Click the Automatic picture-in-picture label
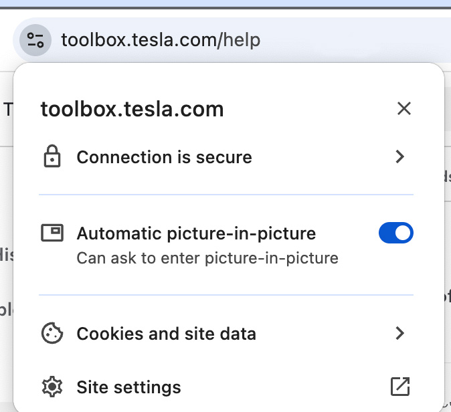The width and height of the screenshot is (451, 412). tap(196, 233)
